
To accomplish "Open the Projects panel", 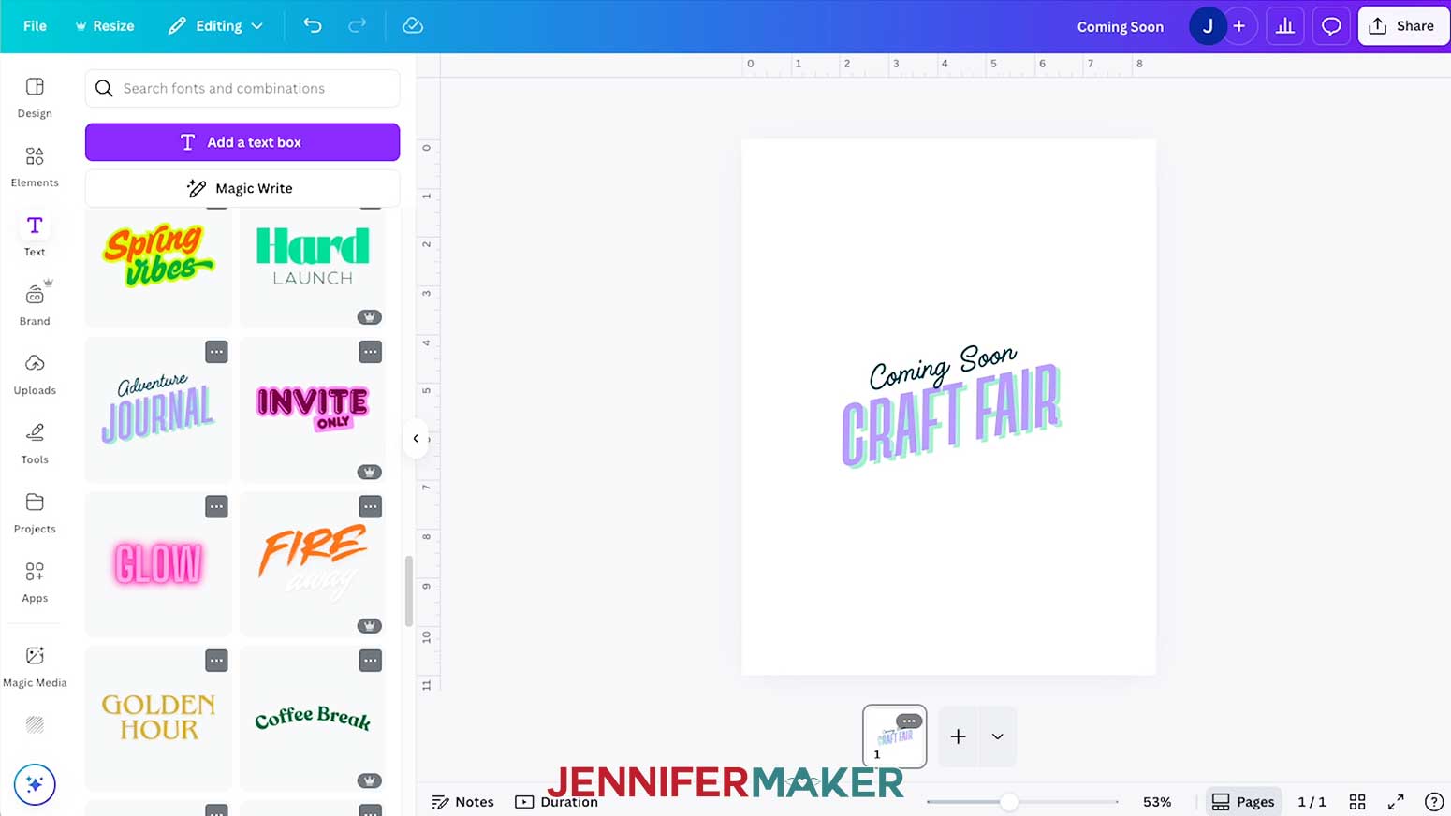I will point(35,513).
